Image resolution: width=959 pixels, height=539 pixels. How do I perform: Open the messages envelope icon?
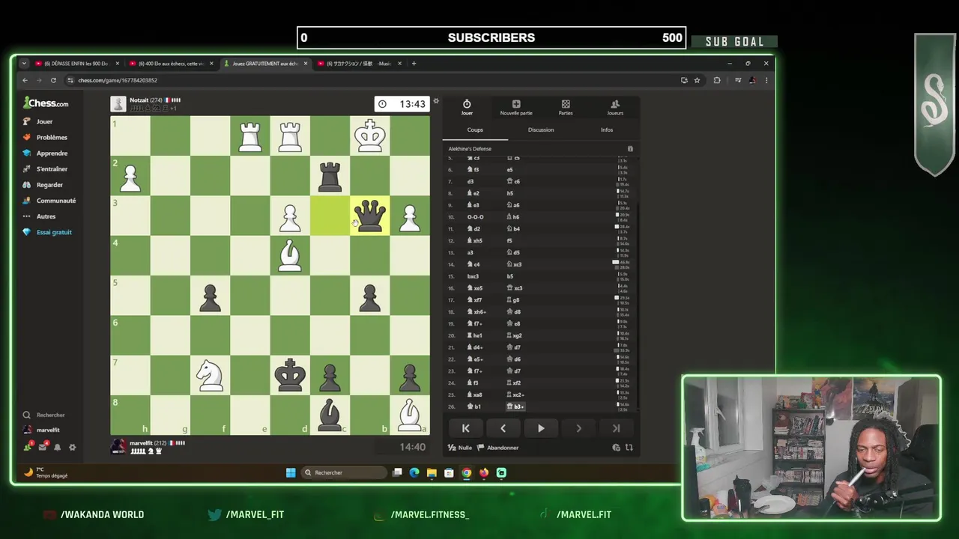[x=43, y=447]
